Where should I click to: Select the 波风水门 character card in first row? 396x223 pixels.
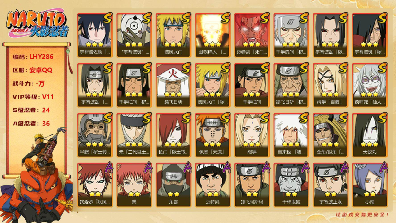coord(173,35)
